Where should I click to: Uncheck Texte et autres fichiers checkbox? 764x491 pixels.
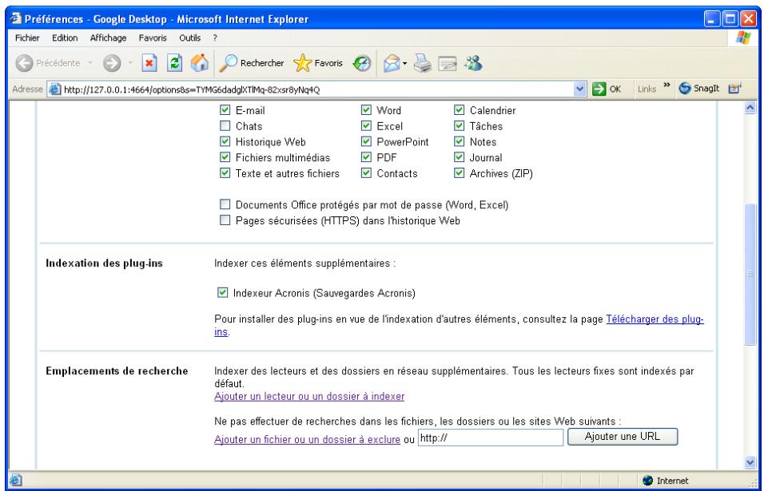[x=225, y=172]
